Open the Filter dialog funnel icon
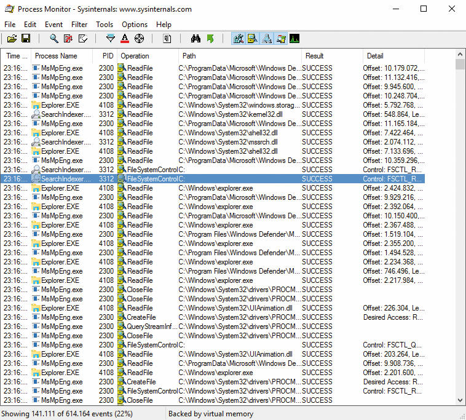 (x=111, y=39)
